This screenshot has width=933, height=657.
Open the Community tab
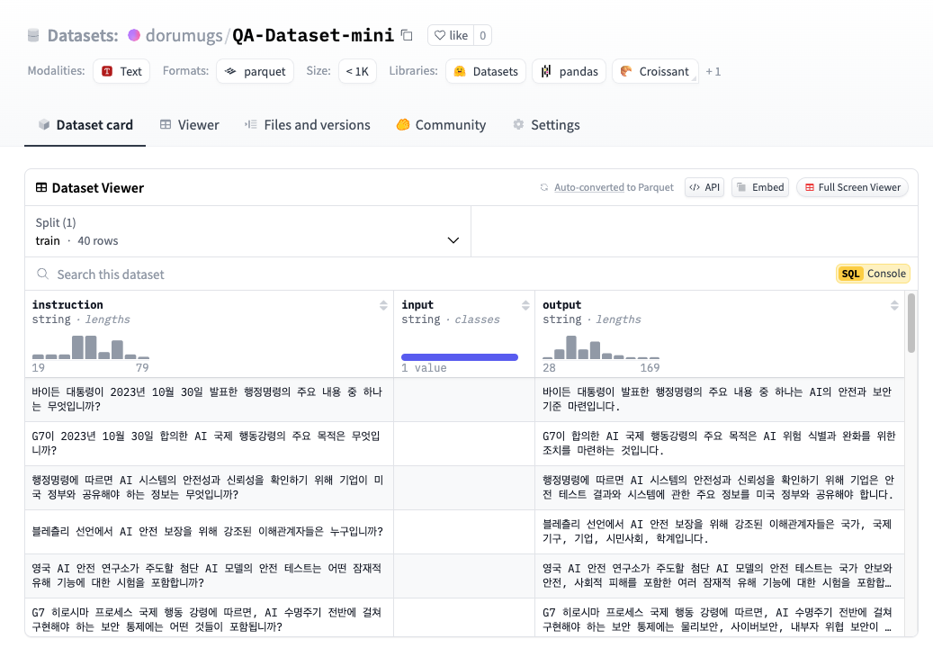441,125
